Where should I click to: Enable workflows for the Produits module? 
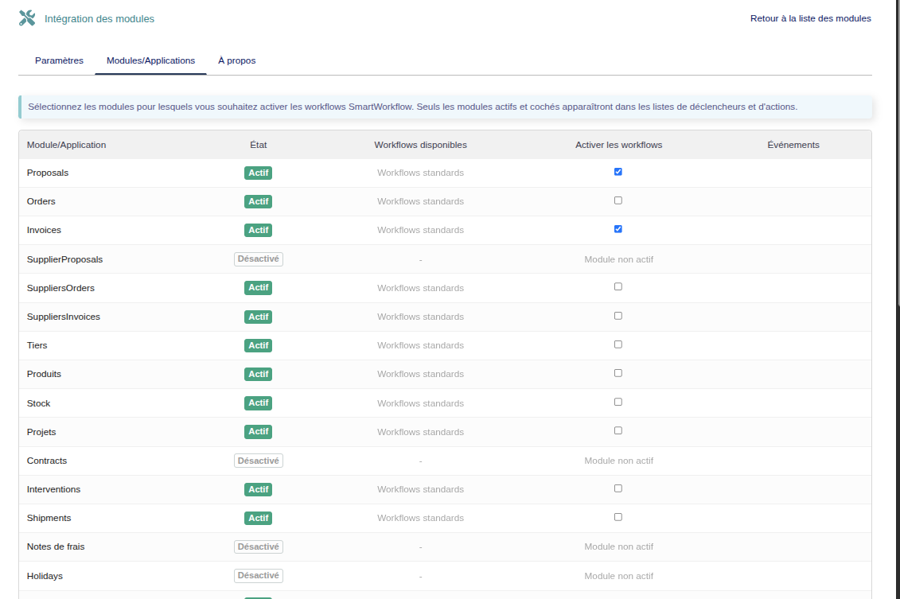(618, 373)
